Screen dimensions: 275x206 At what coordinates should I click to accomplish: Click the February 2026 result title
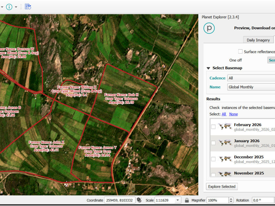(248, 125)
